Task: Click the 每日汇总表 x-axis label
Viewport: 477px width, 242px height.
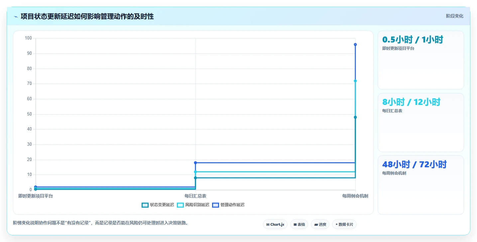Action: (x=195, y=196)
